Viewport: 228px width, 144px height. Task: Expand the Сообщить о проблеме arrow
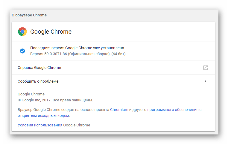206,81
